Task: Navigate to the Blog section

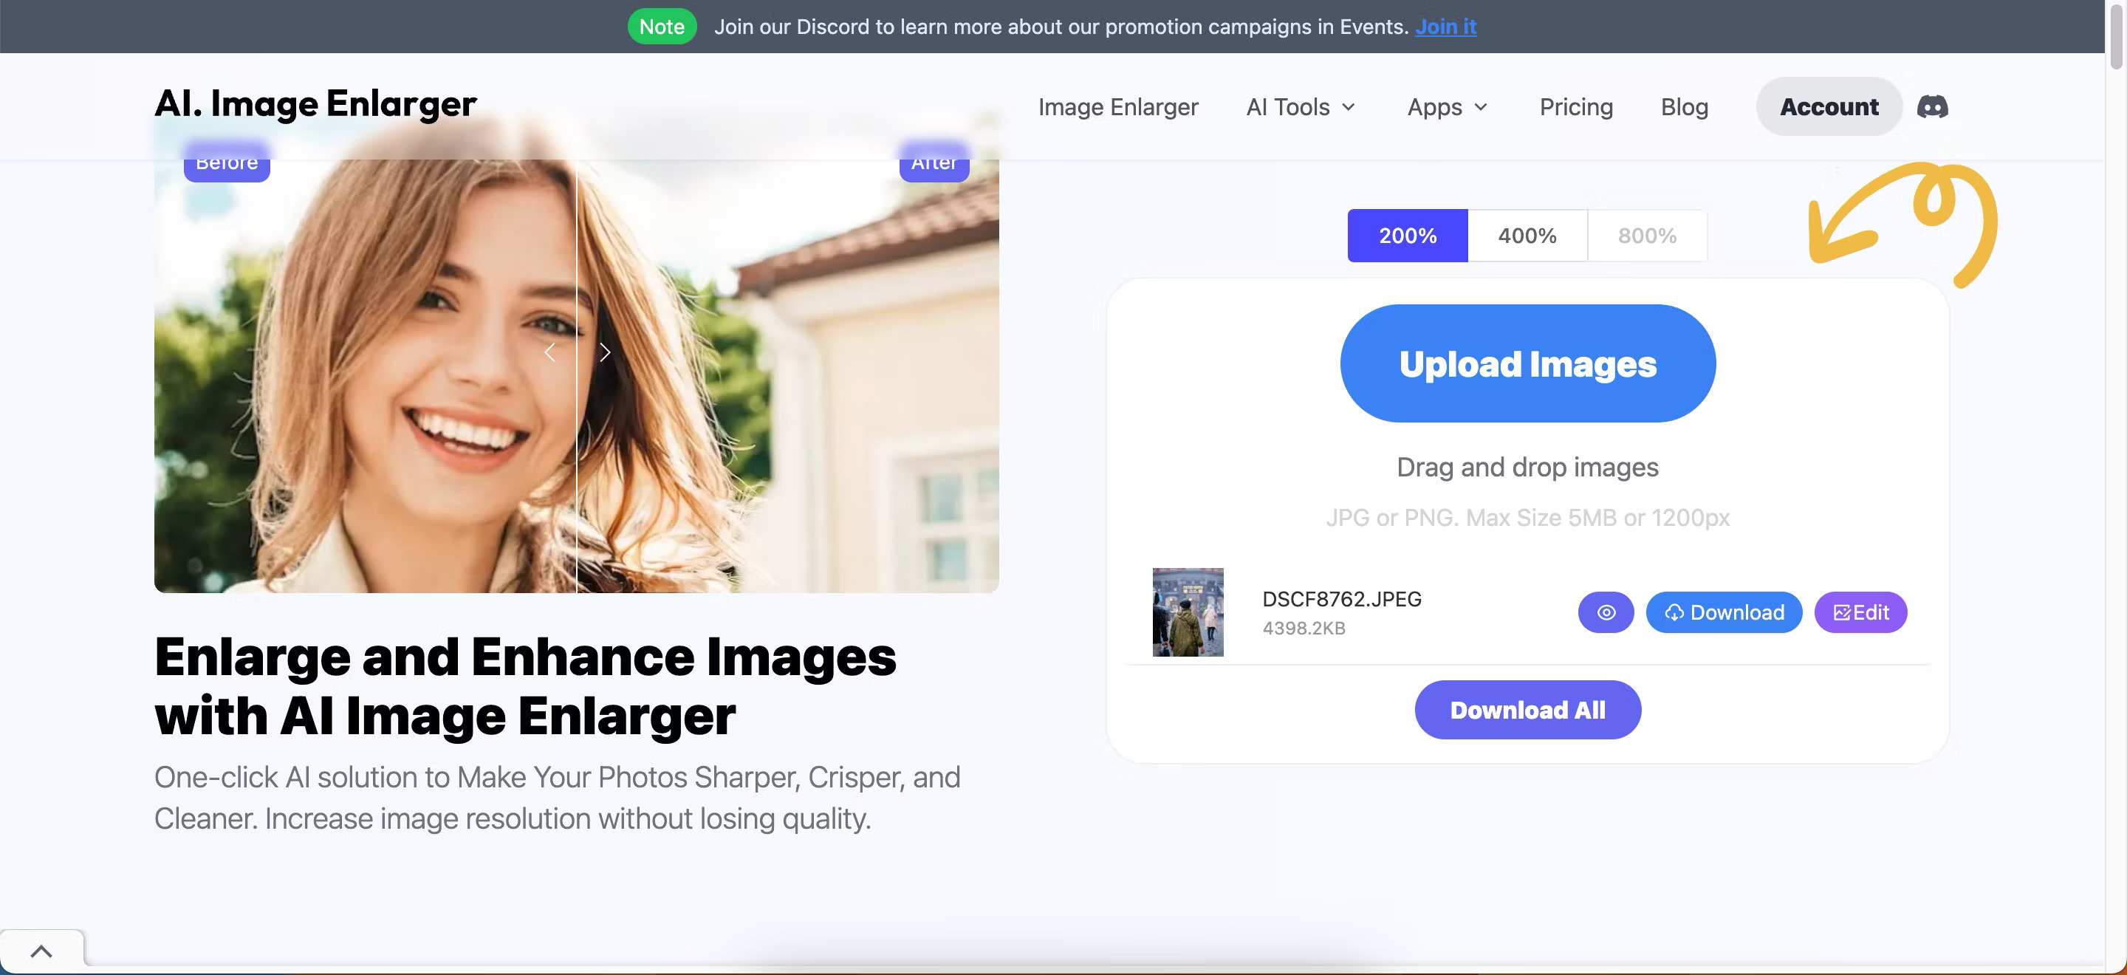Action: (1684, 106)
